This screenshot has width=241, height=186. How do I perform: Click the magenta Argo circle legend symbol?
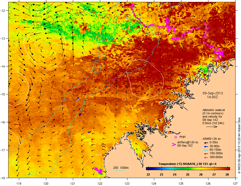tap(176, 137)
